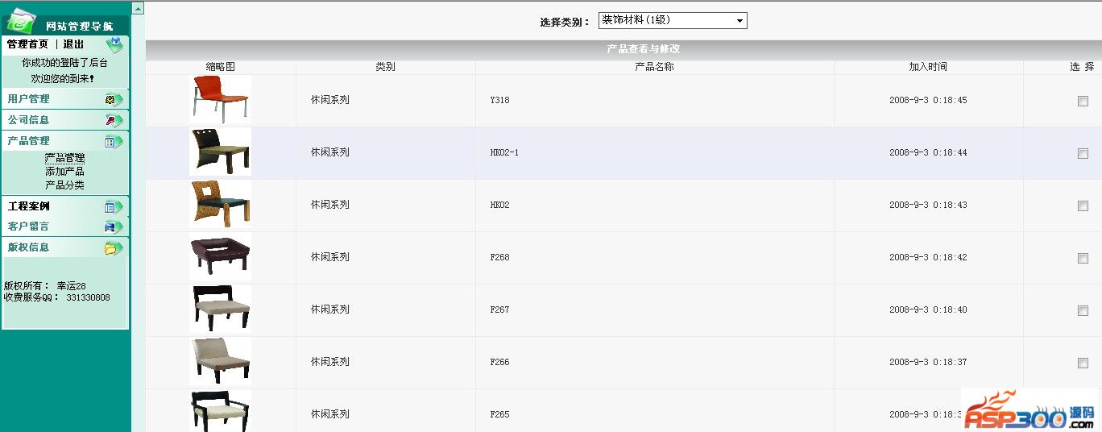Click the message icon beside 客户留言

pyautogui.click(x=114, y=226)
